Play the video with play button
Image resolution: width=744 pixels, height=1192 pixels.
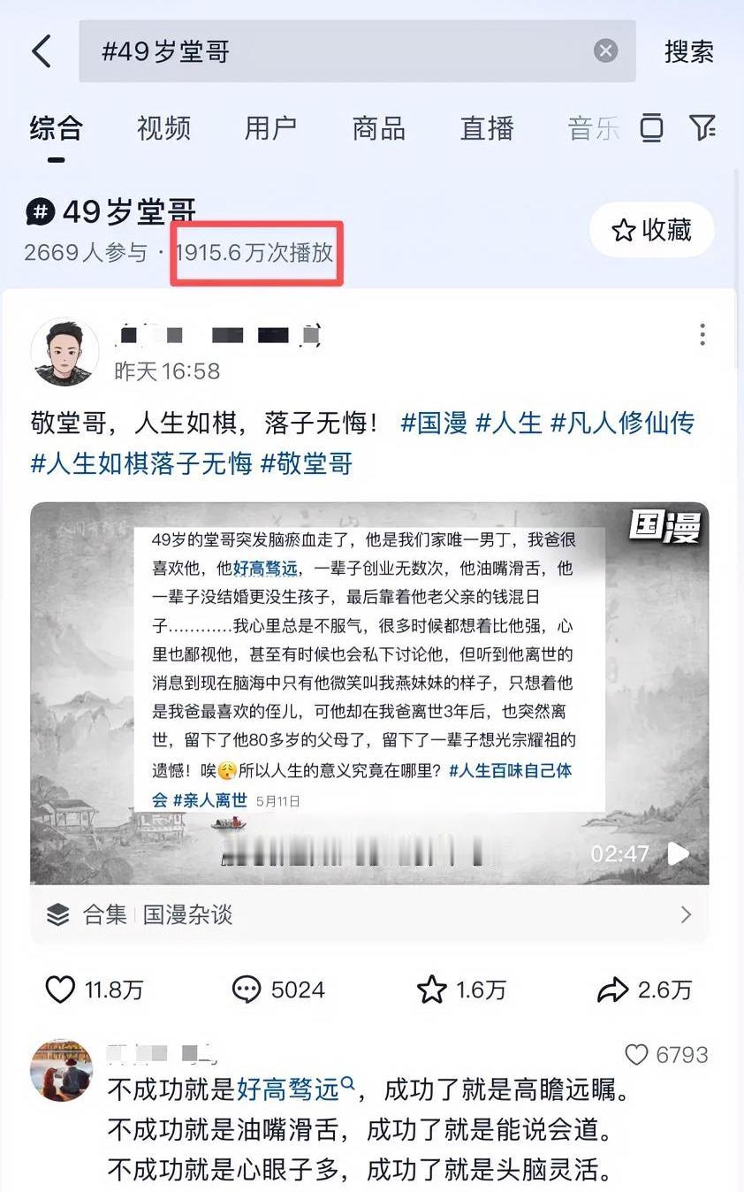tap(678, 853)
